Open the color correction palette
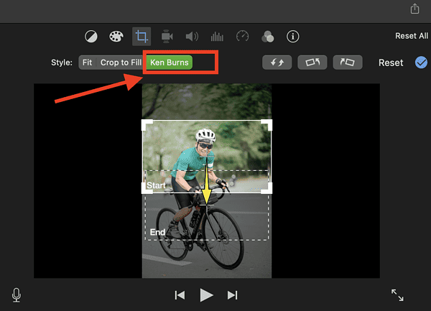The width and height of the screenshot is (431, 311). (116, 36)
